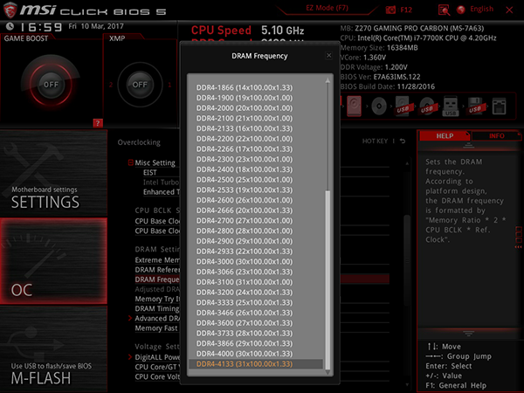This screenshot has width=524, height=393.
Task: Select highlighted DDR4-4133 (31x100.00x1.33)
Action: pos(256,364)
